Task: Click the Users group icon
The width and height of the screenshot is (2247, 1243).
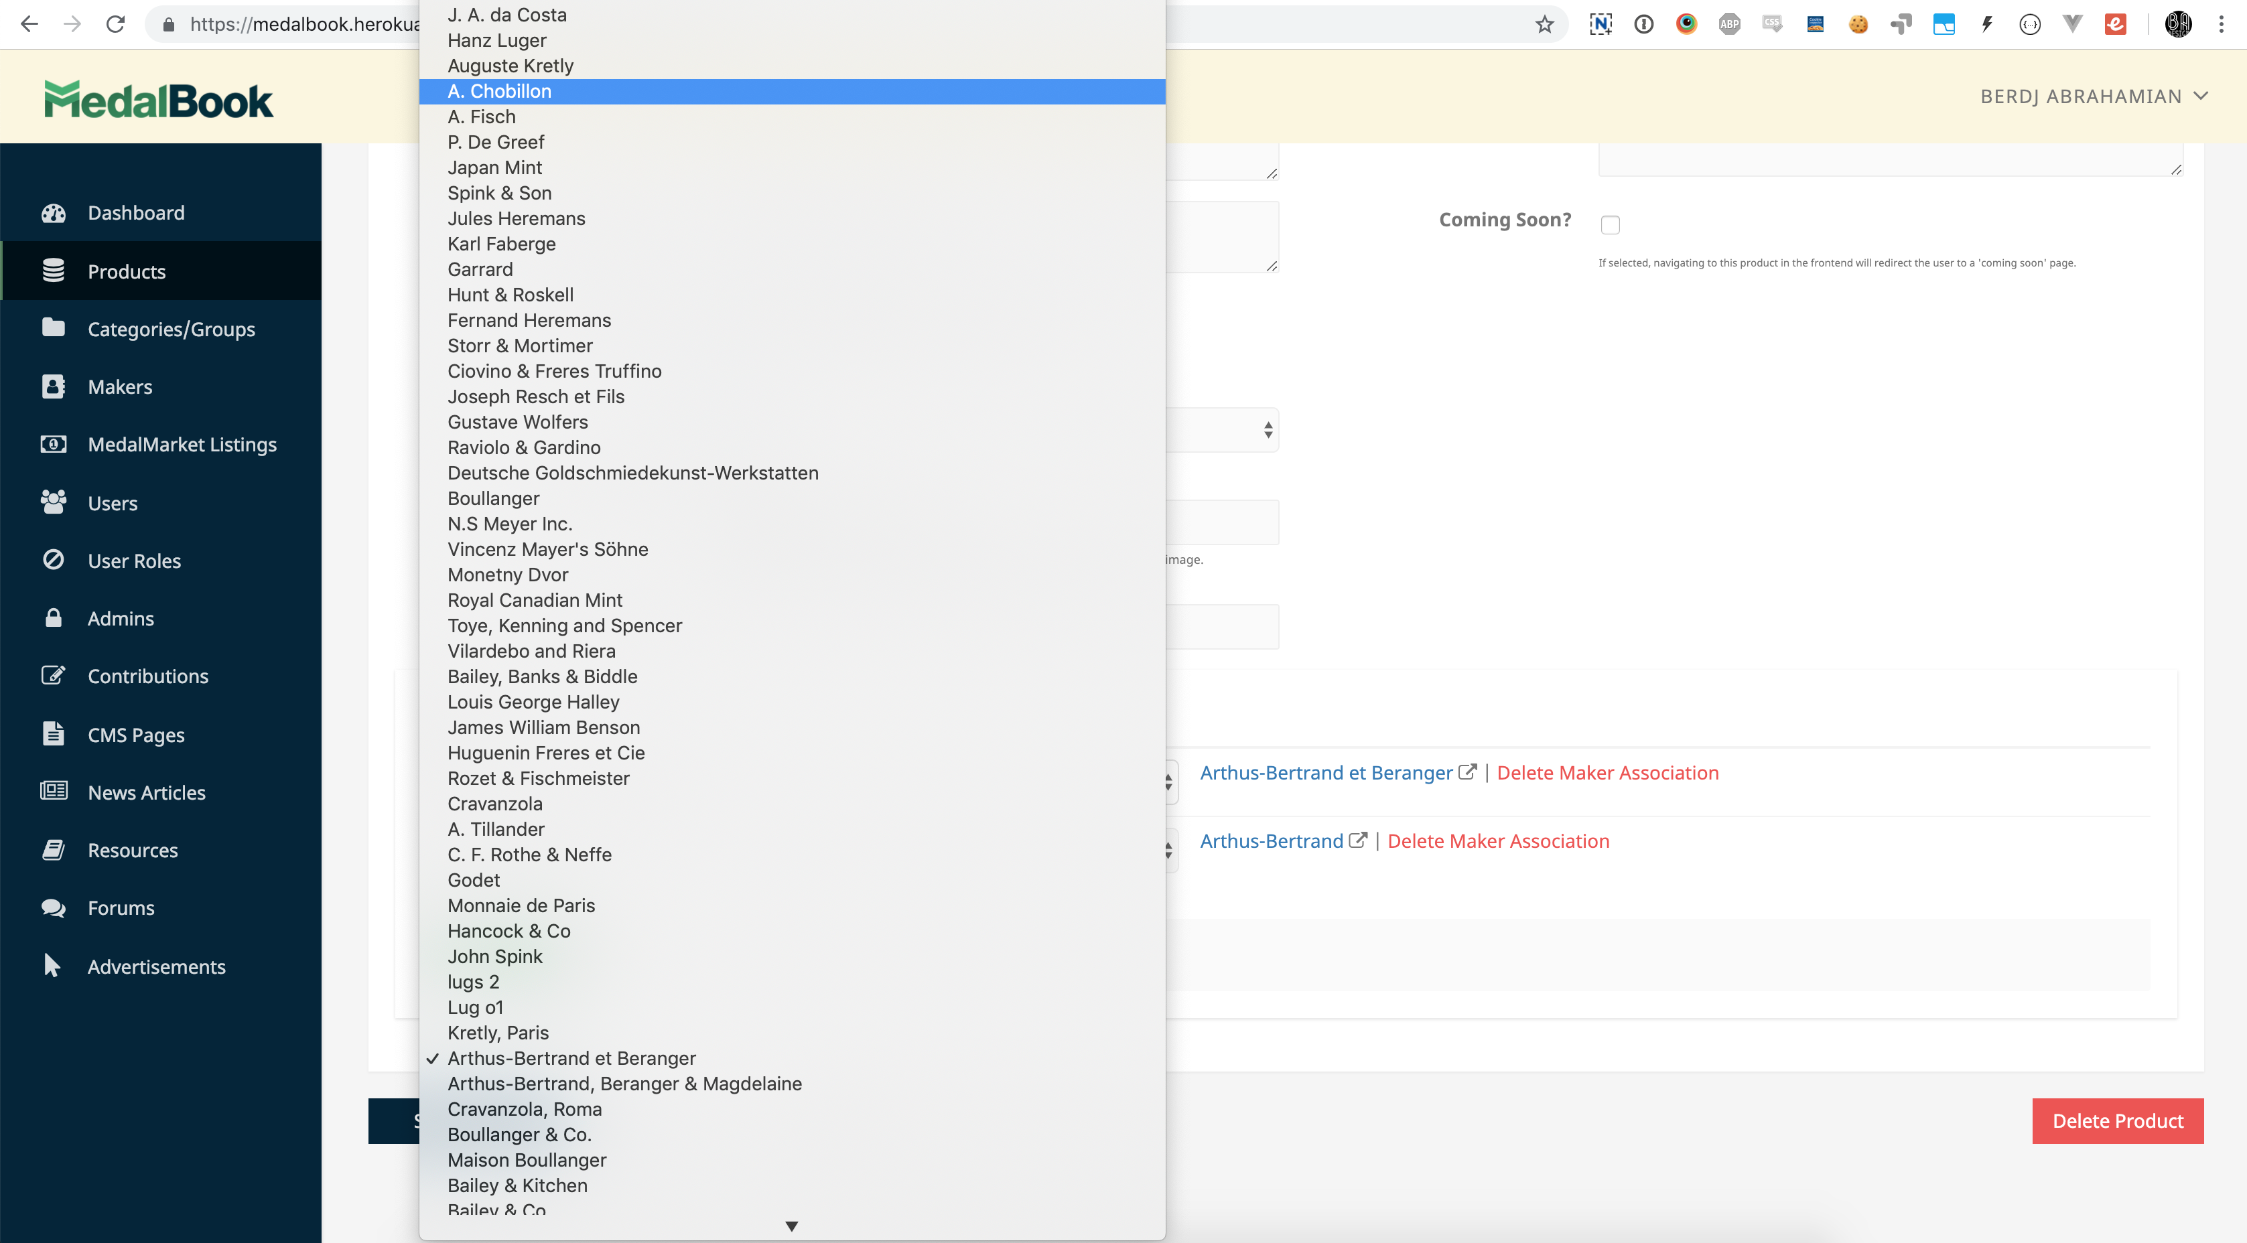Action: [53, 502]
